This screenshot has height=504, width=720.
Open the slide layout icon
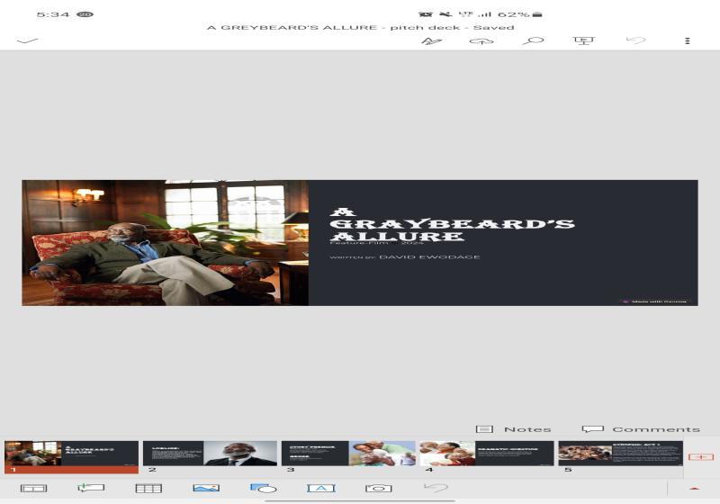tap(33, 488)
